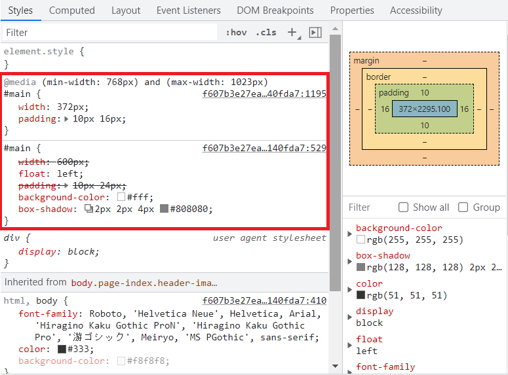Click the html, body selector

coord(31,300)
